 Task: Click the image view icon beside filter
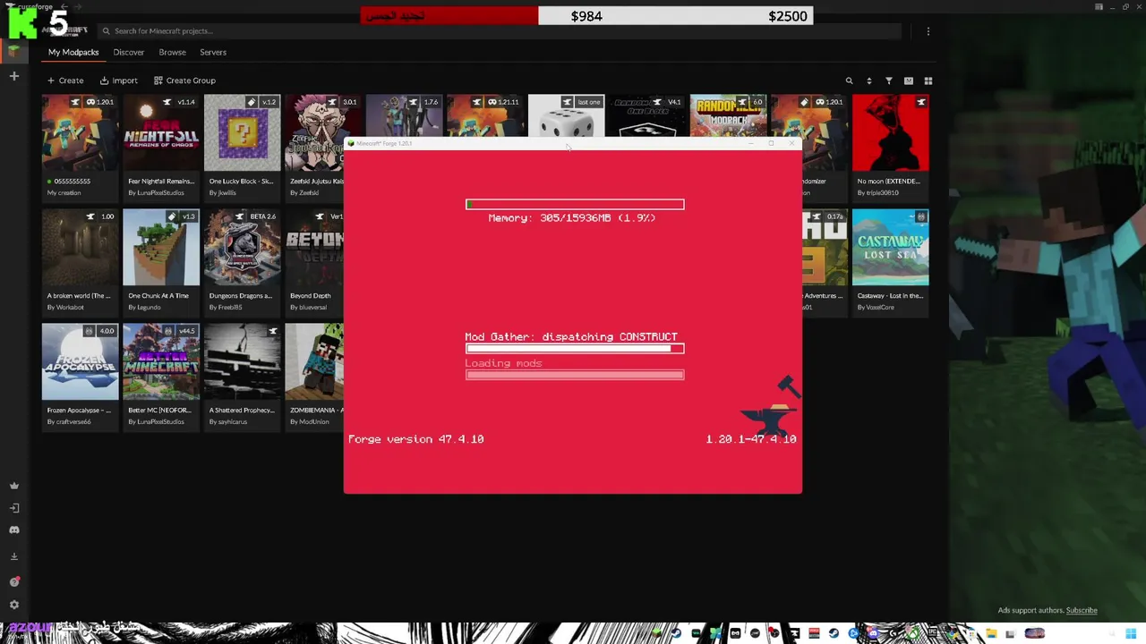click(909, 80)
